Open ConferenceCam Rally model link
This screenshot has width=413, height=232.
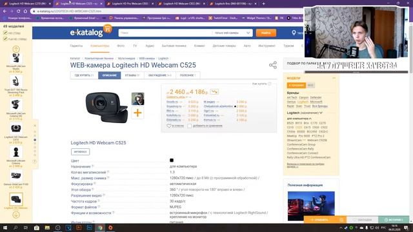click(300, 149)
